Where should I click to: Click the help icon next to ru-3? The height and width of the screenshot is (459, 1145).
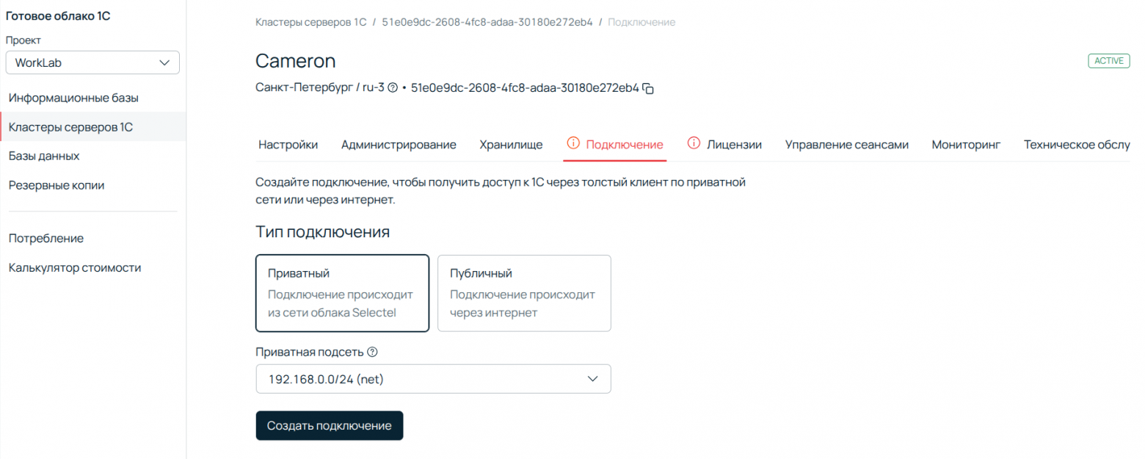pos(393,87)
